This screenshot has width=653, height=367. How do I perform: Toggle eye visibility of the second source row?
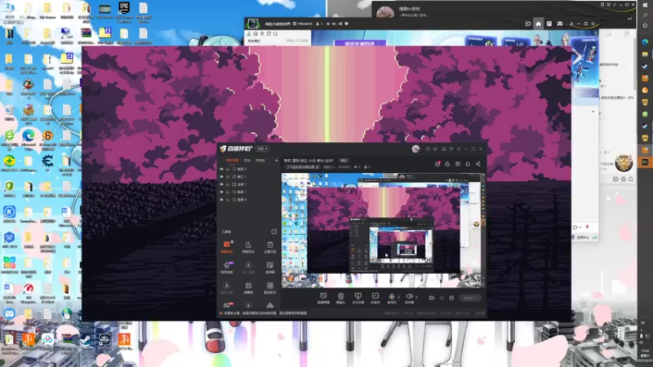pyautogui.click(x=221, y=177)
